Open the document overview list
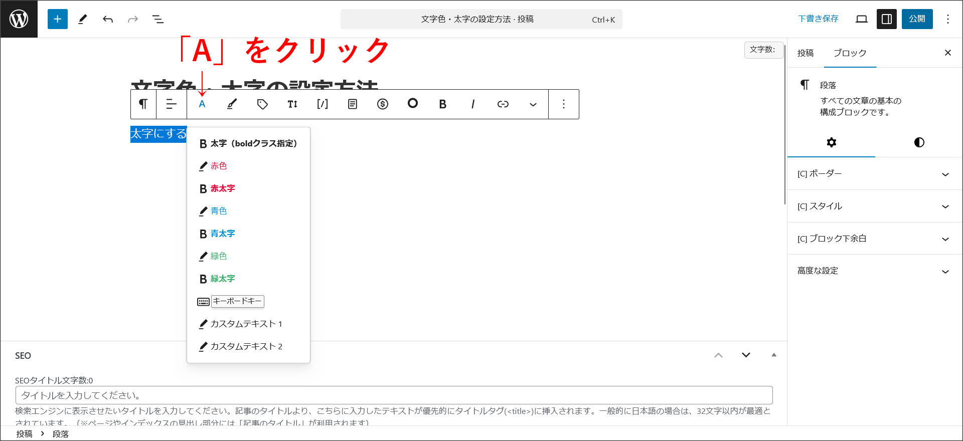The height and width of the screenshot is (441, 963). point(158,19)
